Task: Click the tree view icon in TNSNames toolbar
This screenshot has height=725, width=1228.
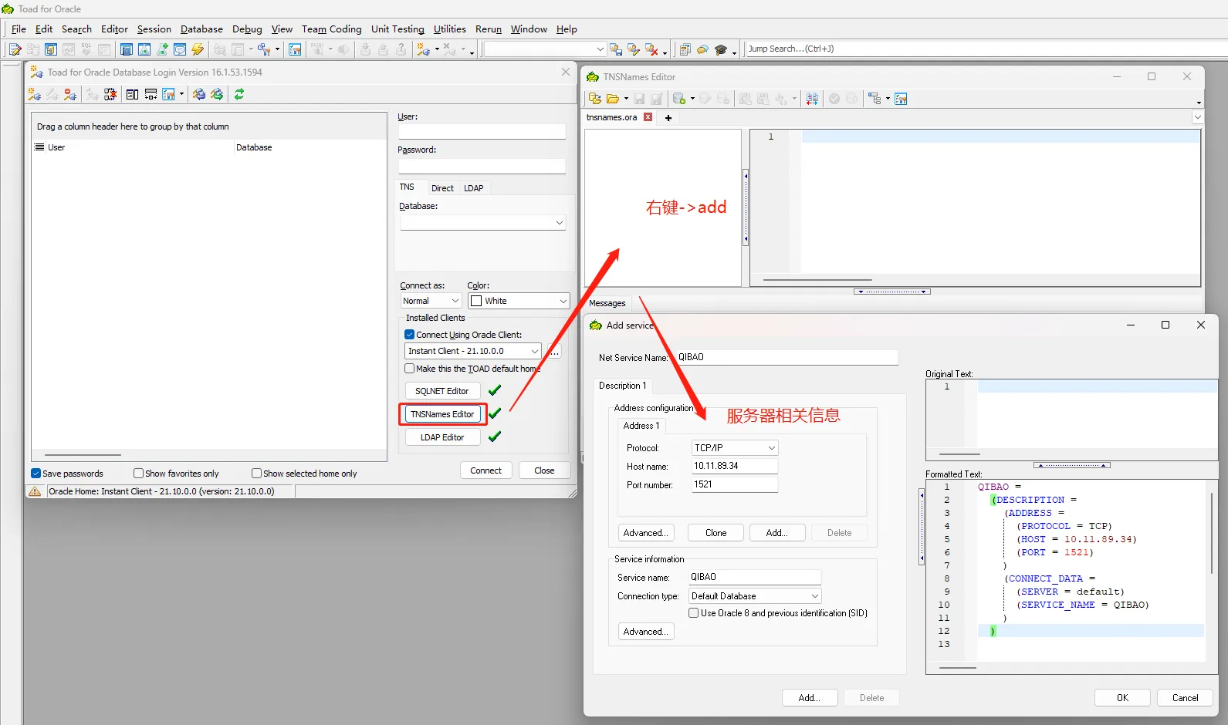Action: point(874,99)
